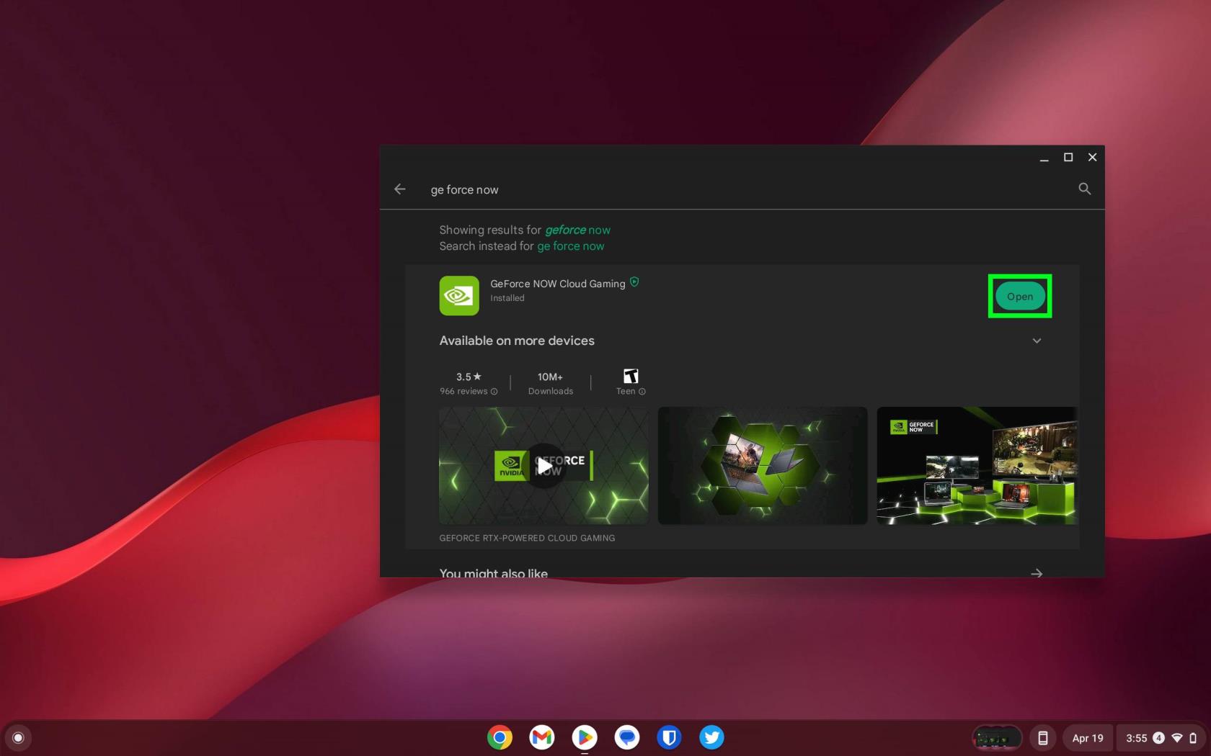Image resolution: width=1211 pixels, height=756 pixels.
Task: Open Bitwarden from the shelf
Action: pyautogui.click(x=669, y=737)
